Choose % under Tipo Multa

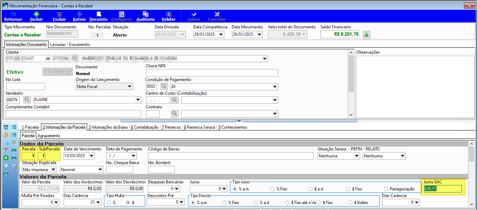pos(111,203)
